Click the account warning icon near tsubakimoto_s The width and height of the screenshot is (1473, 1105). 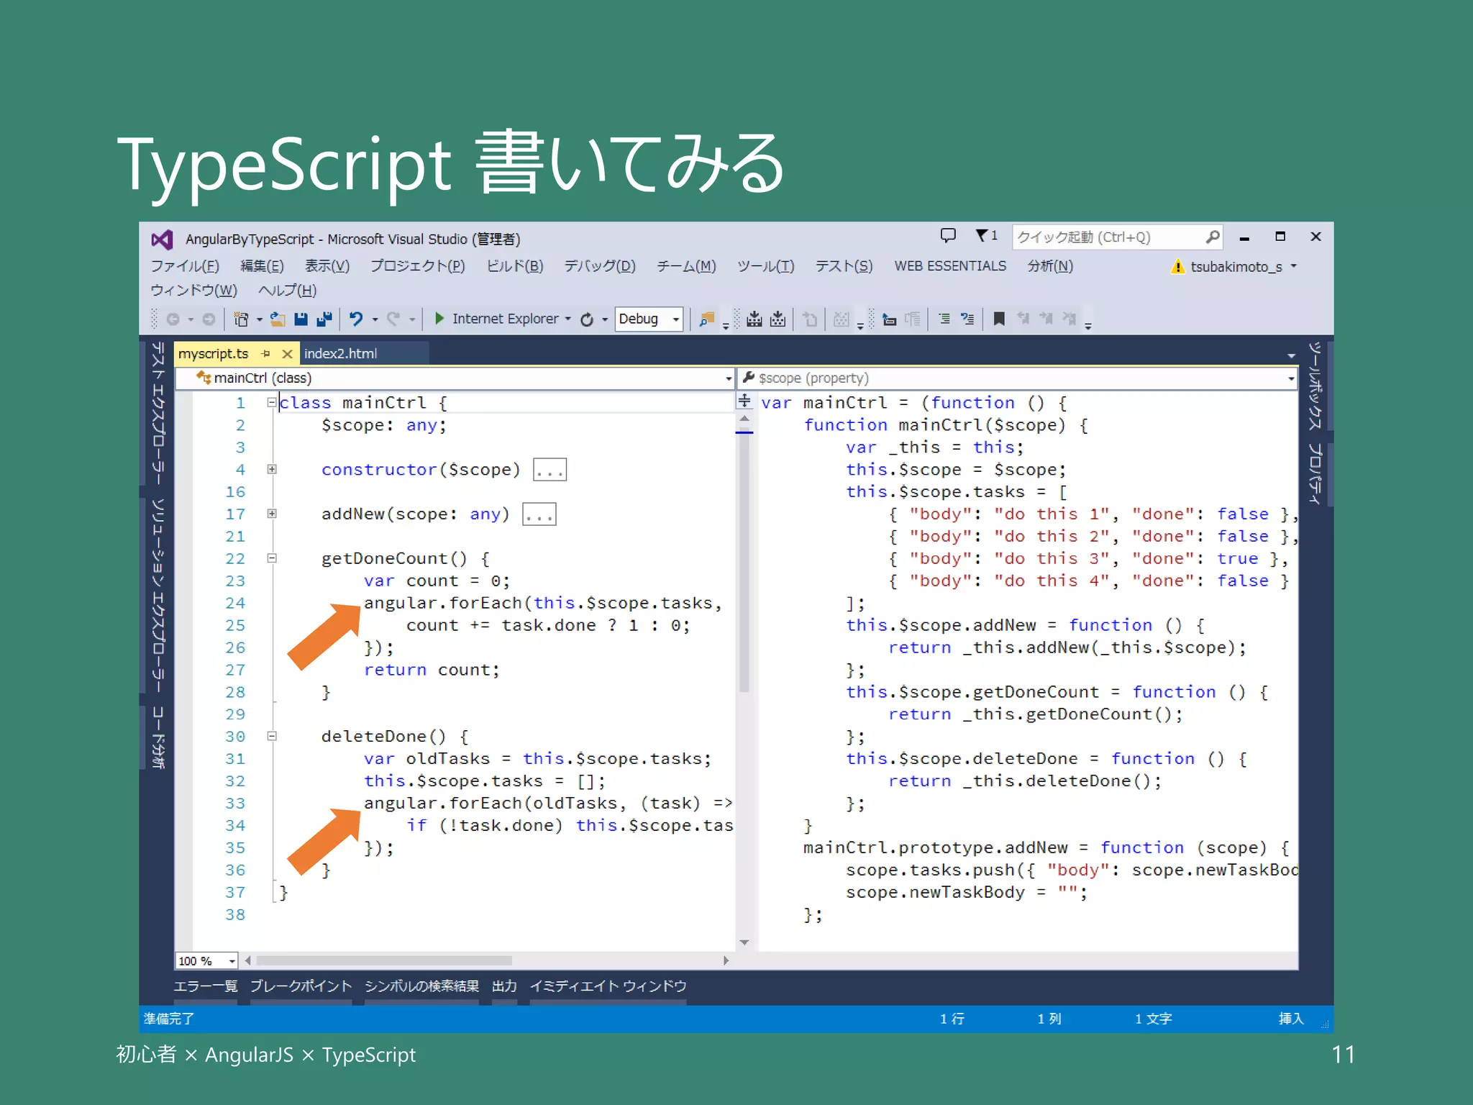click(1177, 267)
